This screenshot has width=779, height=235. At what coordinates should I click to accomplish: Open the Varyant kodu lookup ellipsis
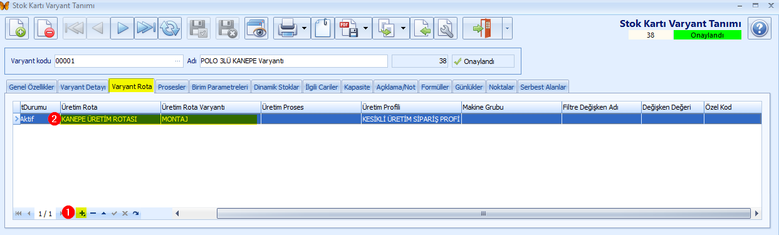(179, 61)
